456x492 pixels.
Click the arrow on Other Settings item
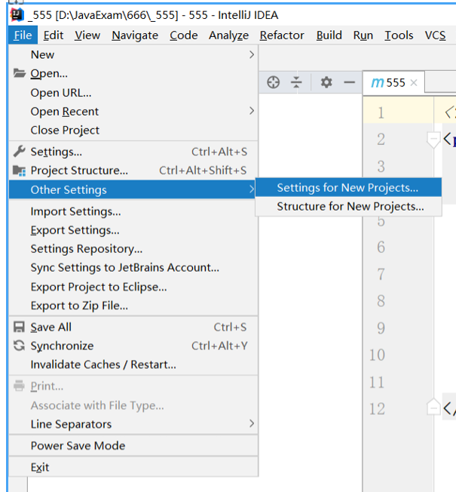(251, 189)
